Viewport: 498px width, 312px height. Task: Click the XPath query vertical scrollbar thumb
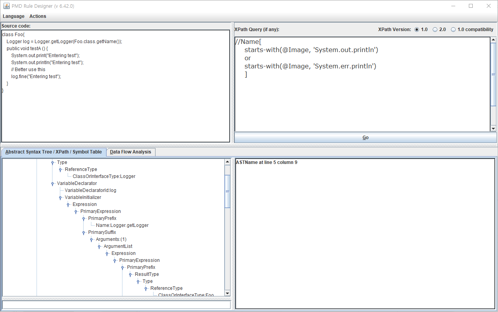493,74
